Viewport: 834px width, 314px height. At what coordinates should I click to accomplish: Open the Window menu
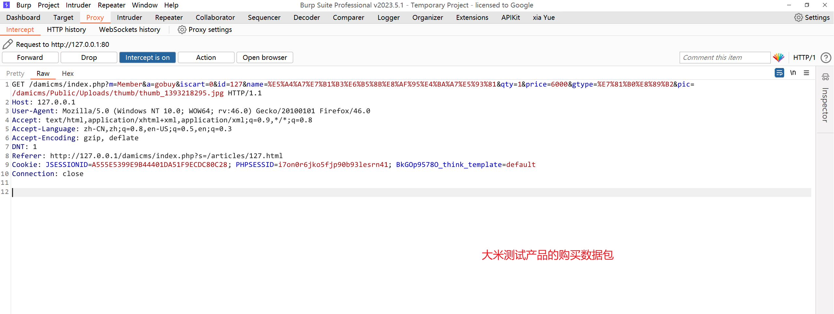145,5
